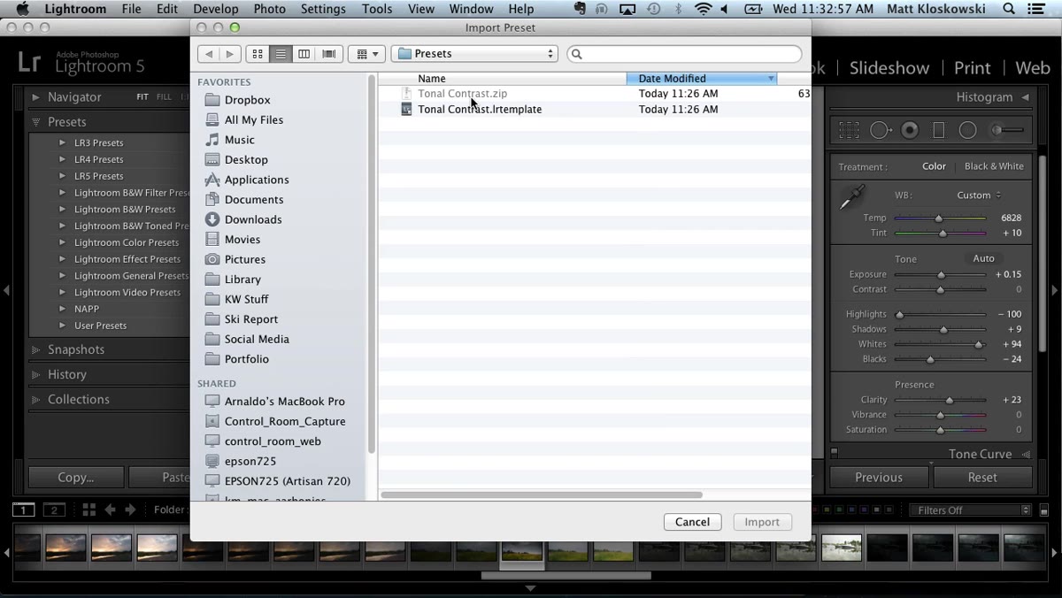The image size is (1062, 598).
Task: Click the Wi-Fi status icon
Action: coord(703,9)
